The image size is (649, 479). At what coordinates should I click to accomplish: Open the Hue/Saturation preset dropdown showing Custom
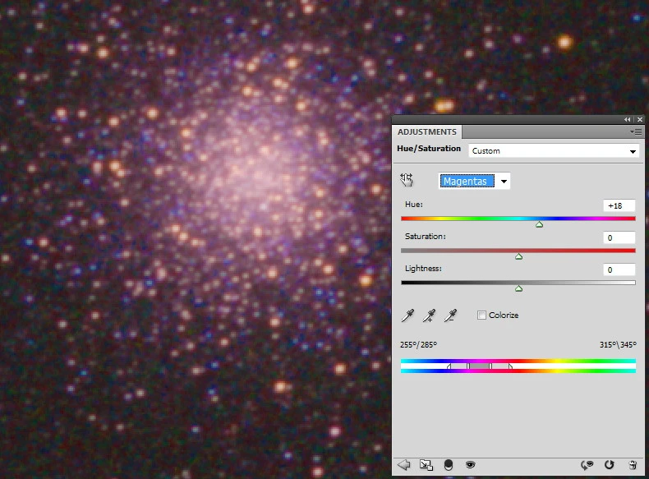[553, 151]
